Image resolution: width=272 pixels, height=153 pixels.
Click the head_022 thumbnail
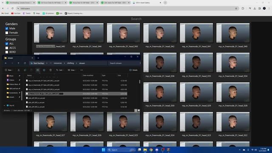(x=233, y=122)
